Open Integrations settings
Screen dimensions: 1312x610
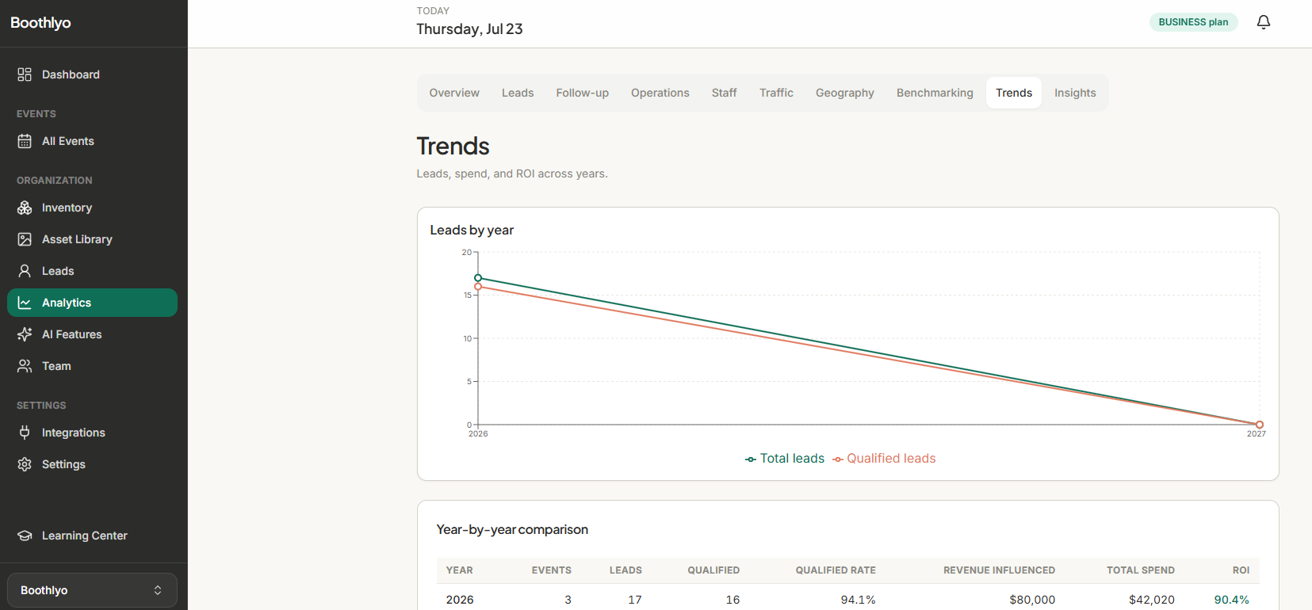click(x=92, y=433)
